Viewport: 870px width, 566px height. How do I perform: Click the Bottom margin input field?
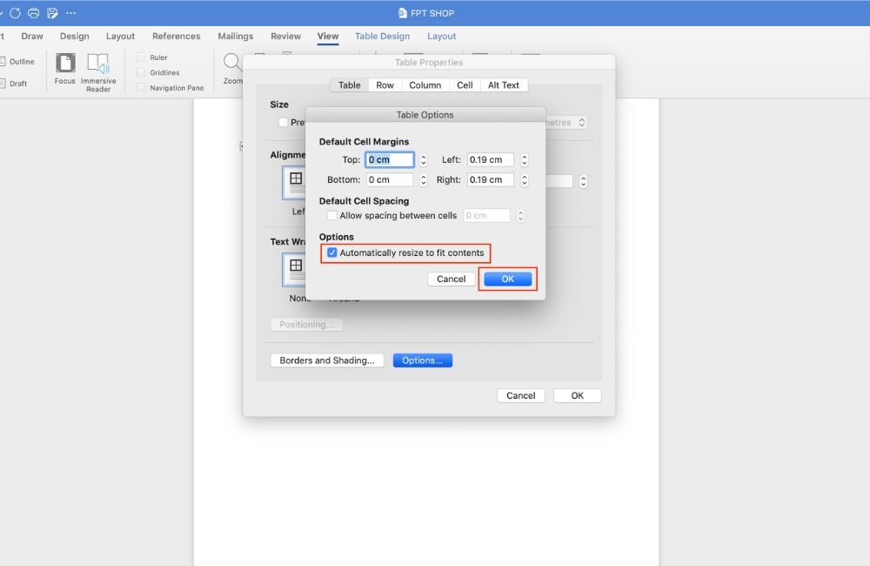(x=389, y=180)
